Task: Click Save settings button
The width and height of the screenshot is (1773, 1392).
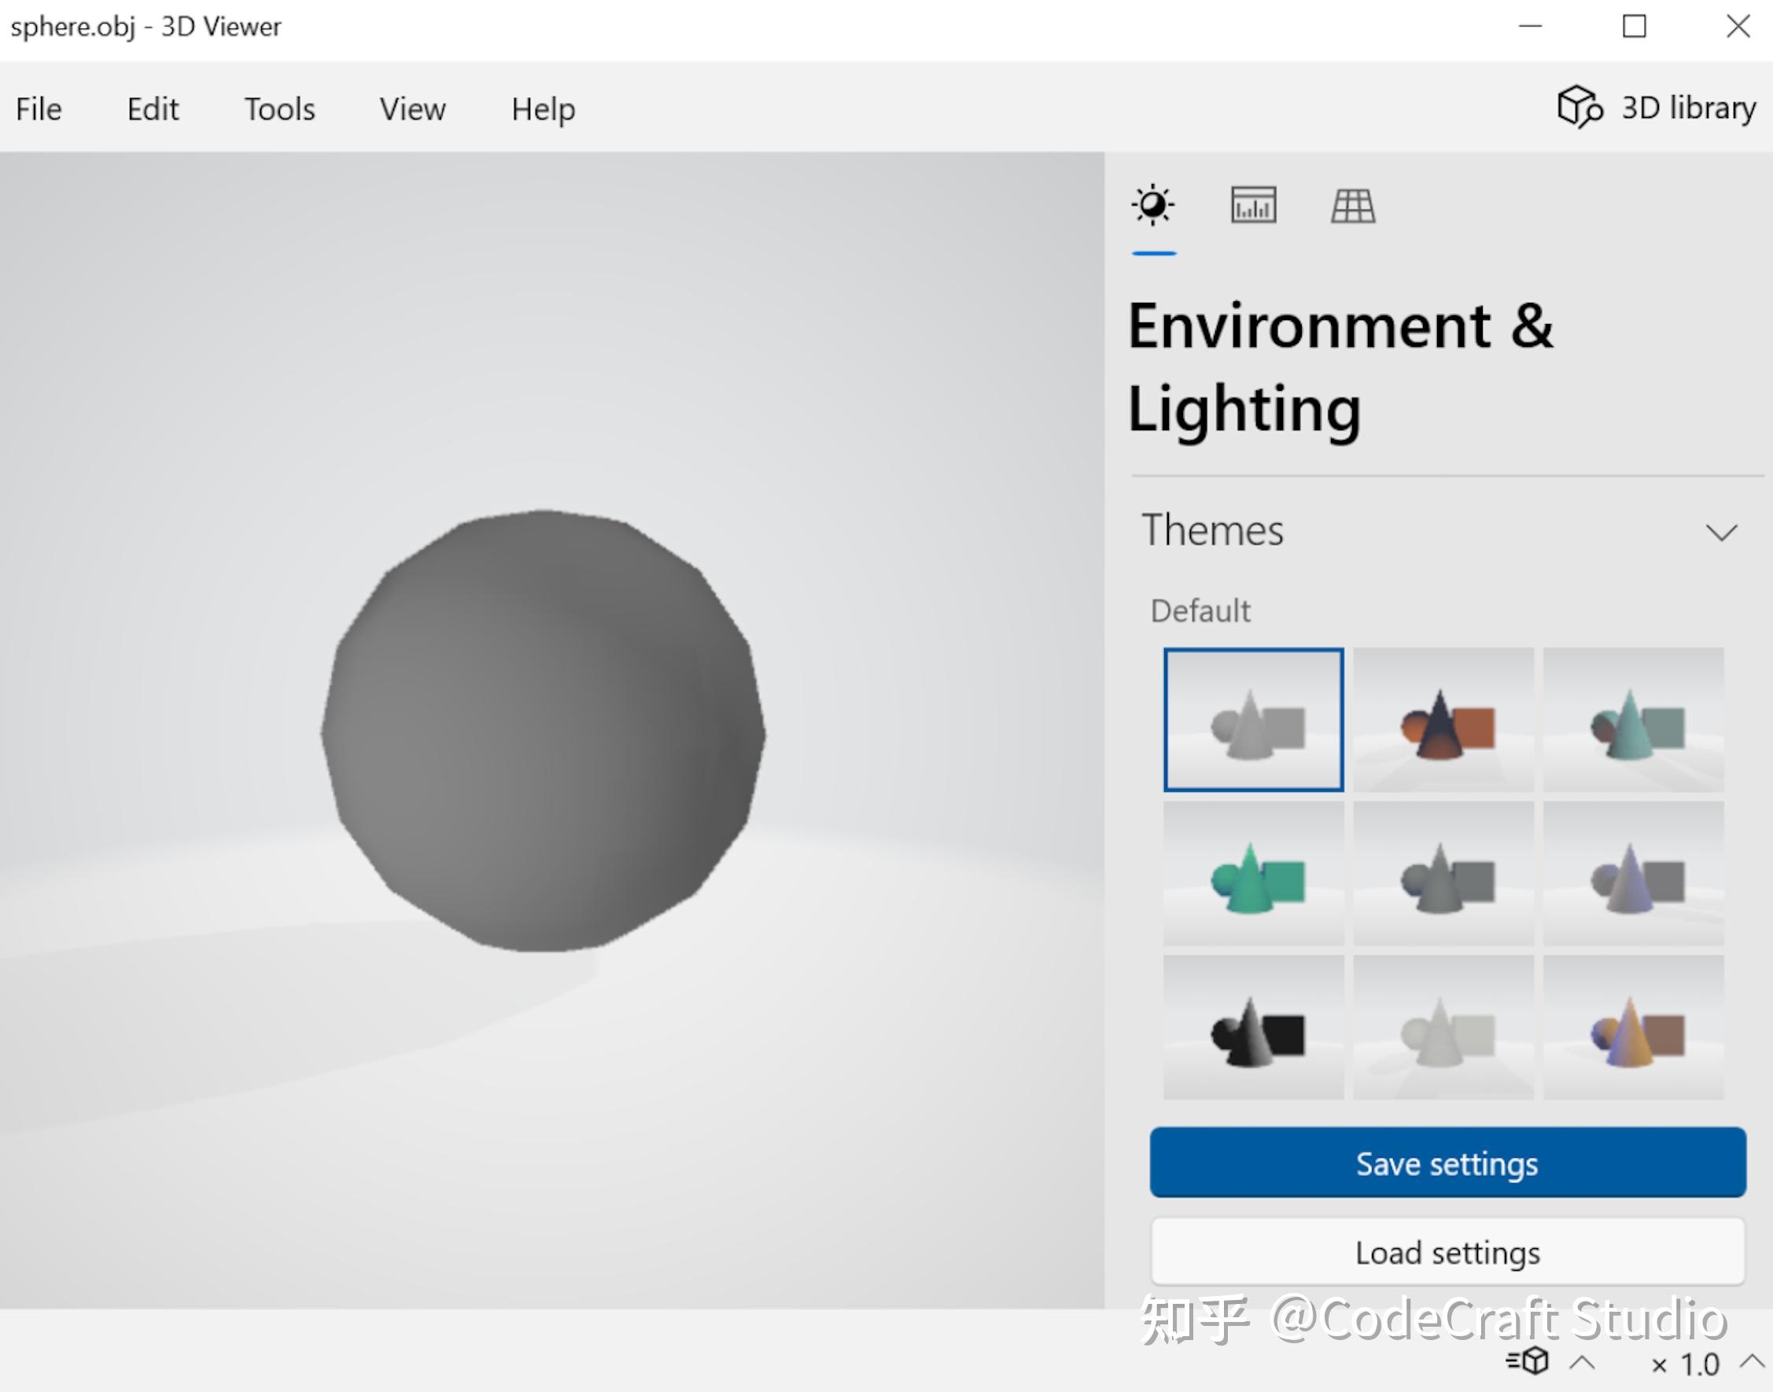Action: pyautogui.click(x=1447, y=1163)
